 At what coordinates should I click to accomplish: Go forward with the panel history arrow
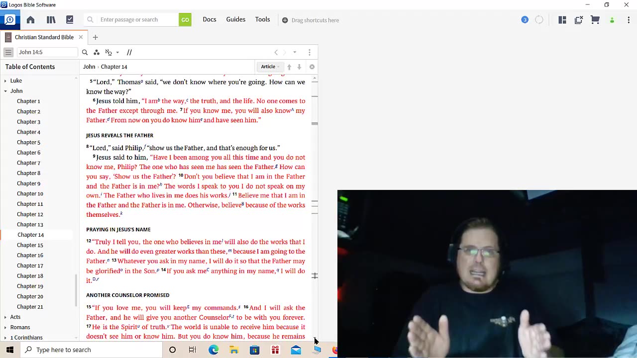[x=285, y=52]
